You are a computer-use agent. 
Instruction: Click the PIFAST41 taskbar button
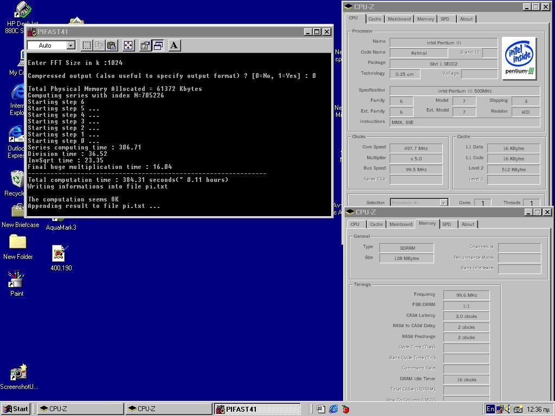[x=257, y=409]
